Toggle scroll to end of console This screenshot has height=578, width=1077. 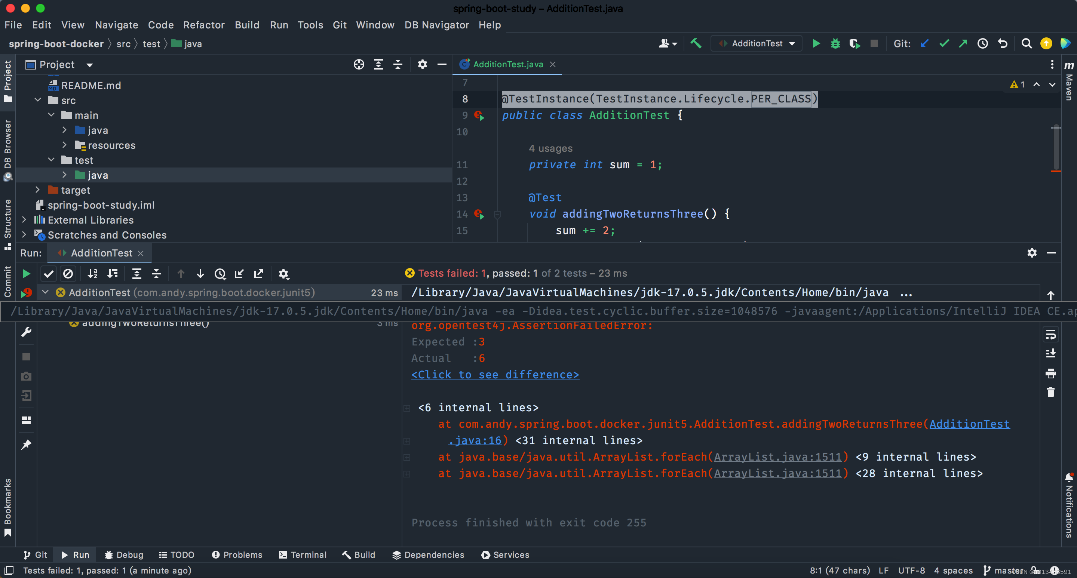click(x=1051, y=354)
